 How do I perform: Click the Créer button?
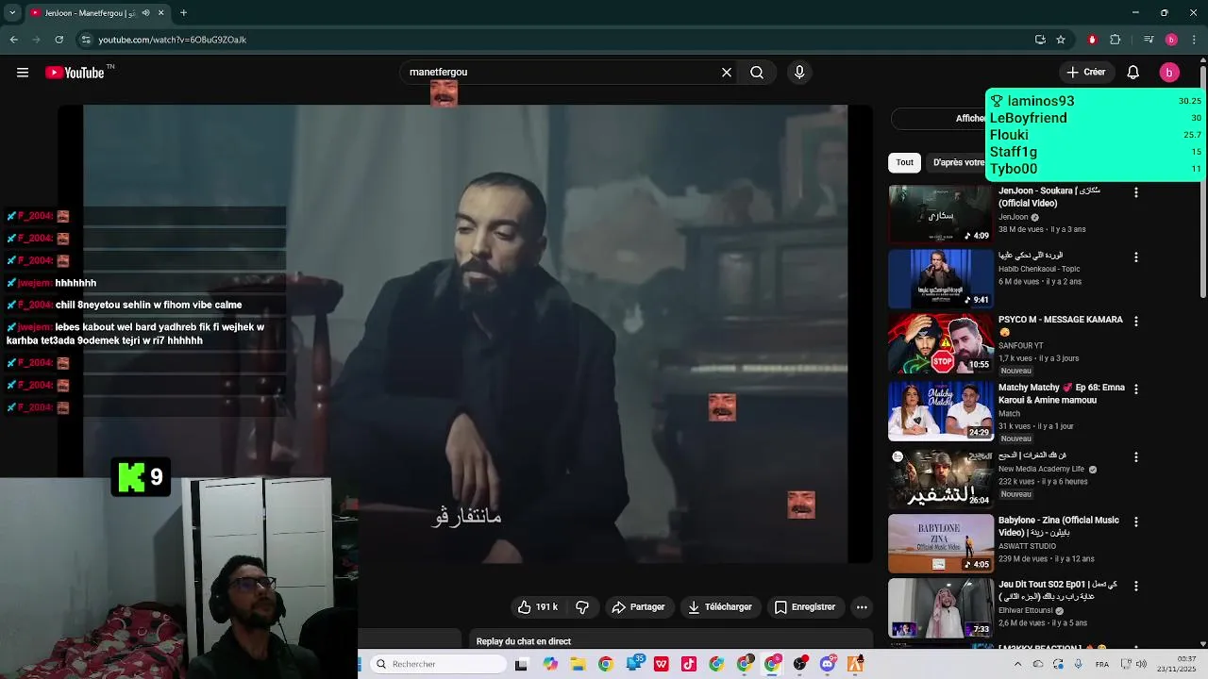pyautogui.click(x=1085, y=73)
